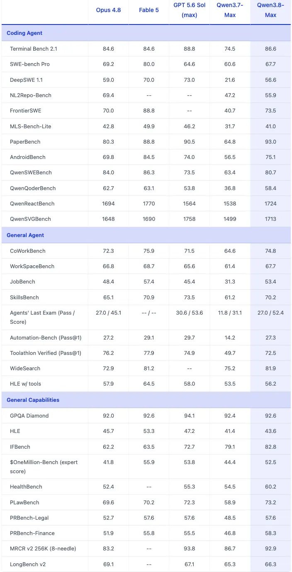Click the FrontierSWE score 88.8 cell
The width and height of the screenshot is (292, 572).
pyautogui.click(x=149, y=111)
